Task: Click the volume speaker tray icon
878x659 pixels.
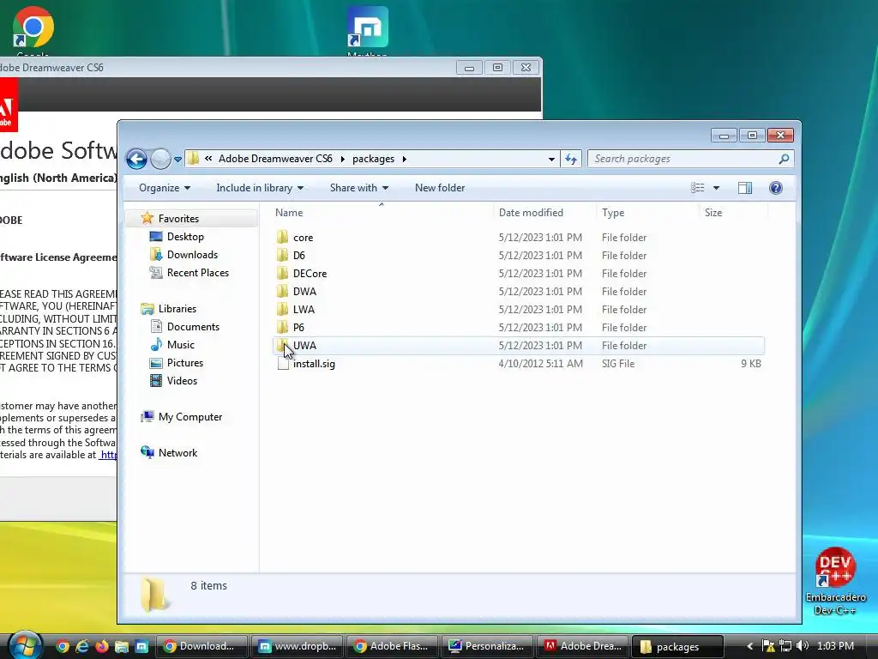Action: pyautogui.click(x=803, y=646)
